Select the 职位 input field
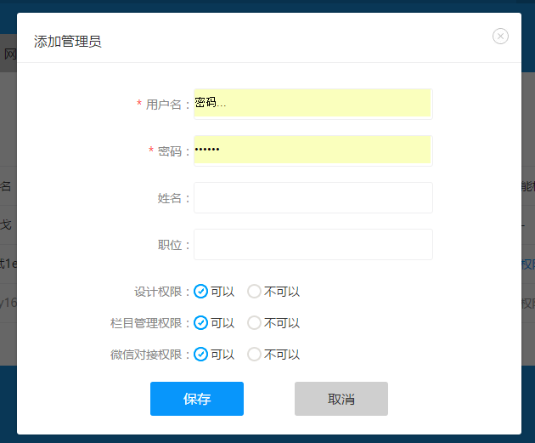This screenshot has width=535, height=443. (313, 244)
